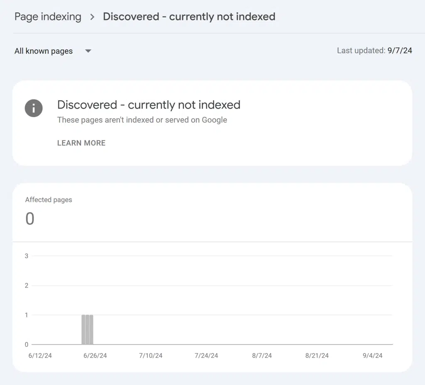Select the Affected pages count 0
This screenshot has height=385, width=425.
[x=30, y=219]
